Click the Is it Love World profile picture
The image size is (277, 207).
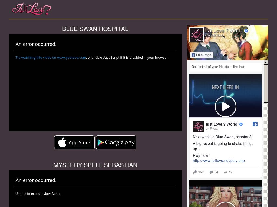coord(196,35)
